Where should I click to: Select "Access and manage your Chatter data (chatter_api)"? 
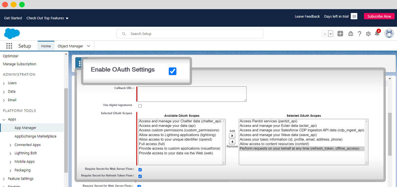pyautogui.click(x=180, y=121)
